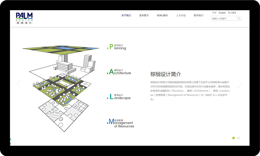Viewport: 260px width, 156px height.
Task: Select the second carousel dot
Action: [x=238, y=138]
